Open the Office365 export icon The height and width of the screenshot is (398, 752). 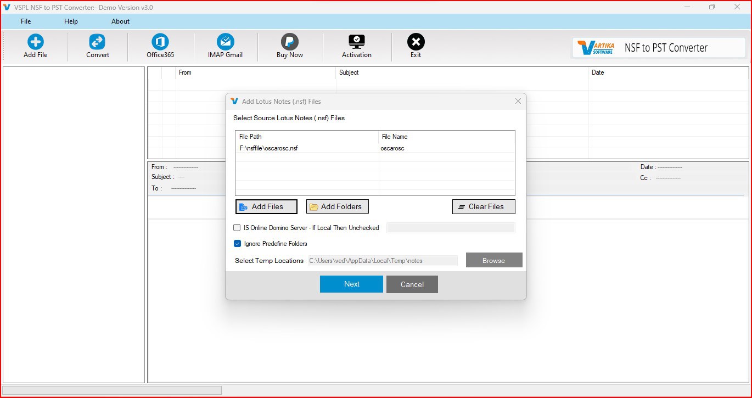[159, 45]
